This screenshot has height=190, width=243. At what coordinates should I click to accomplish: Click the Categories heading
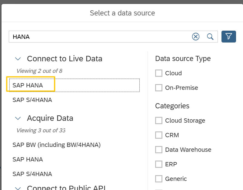click(x=172, y=106)
